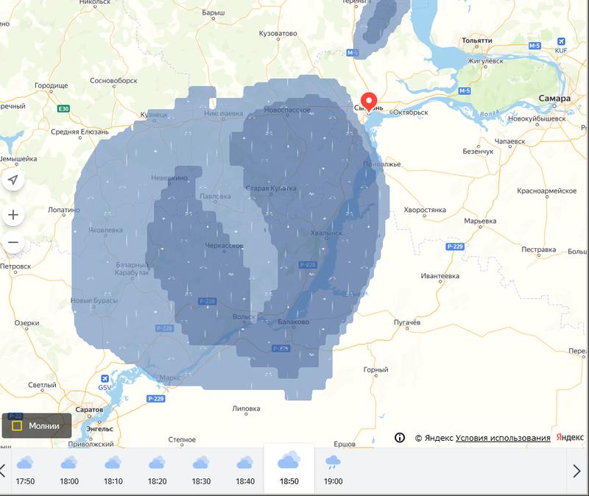Enable the Молнии lightning checkbox
This screenshot has height=496, width=589.
(x=17, y=425)
